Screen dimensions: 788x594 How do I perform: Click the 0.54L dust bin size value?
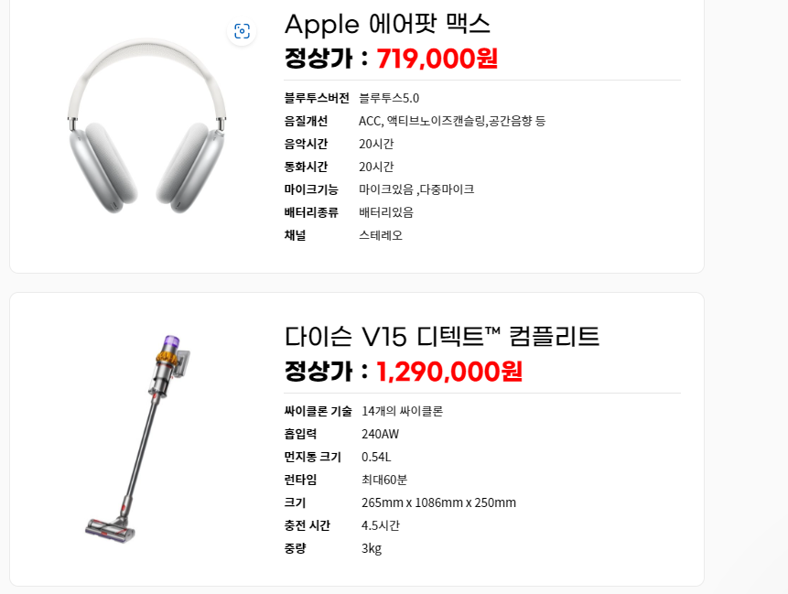click(376, 457)
